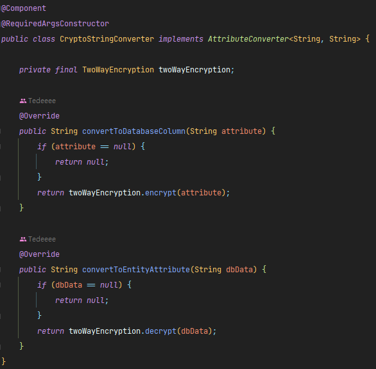This screenshot has height=369, width=376.
Task: Click @Override above convertToDatabaseColumn
Action: [x=39, y=116]
